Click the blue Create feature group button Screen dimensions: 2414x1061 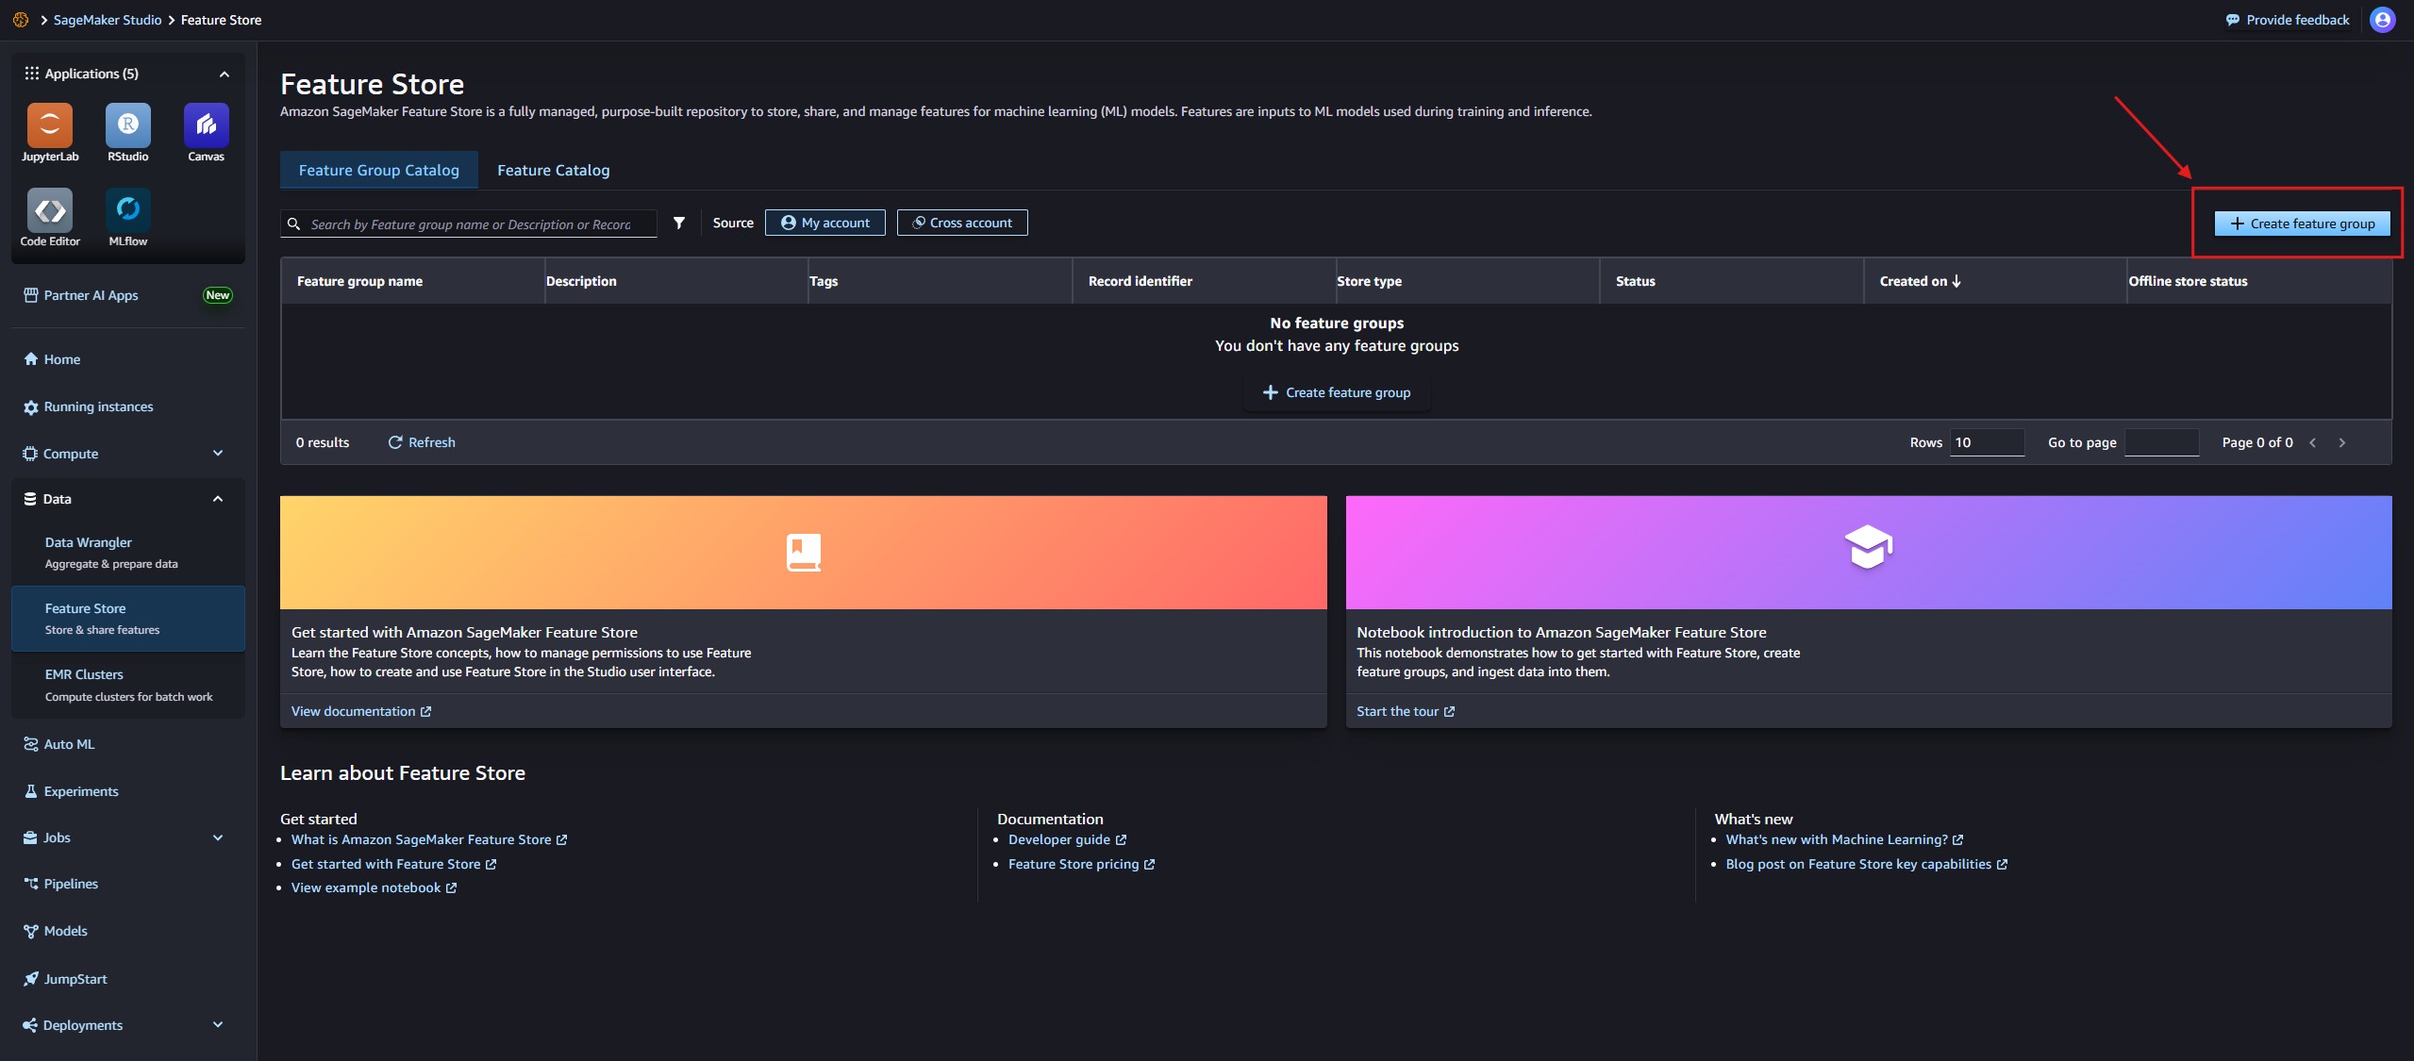(x=2302, y=224)
